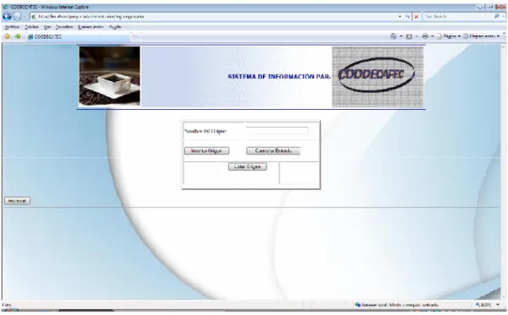Stop loading with the red X icon
Screen dimensions: 508x315
[x=417, y=17]
